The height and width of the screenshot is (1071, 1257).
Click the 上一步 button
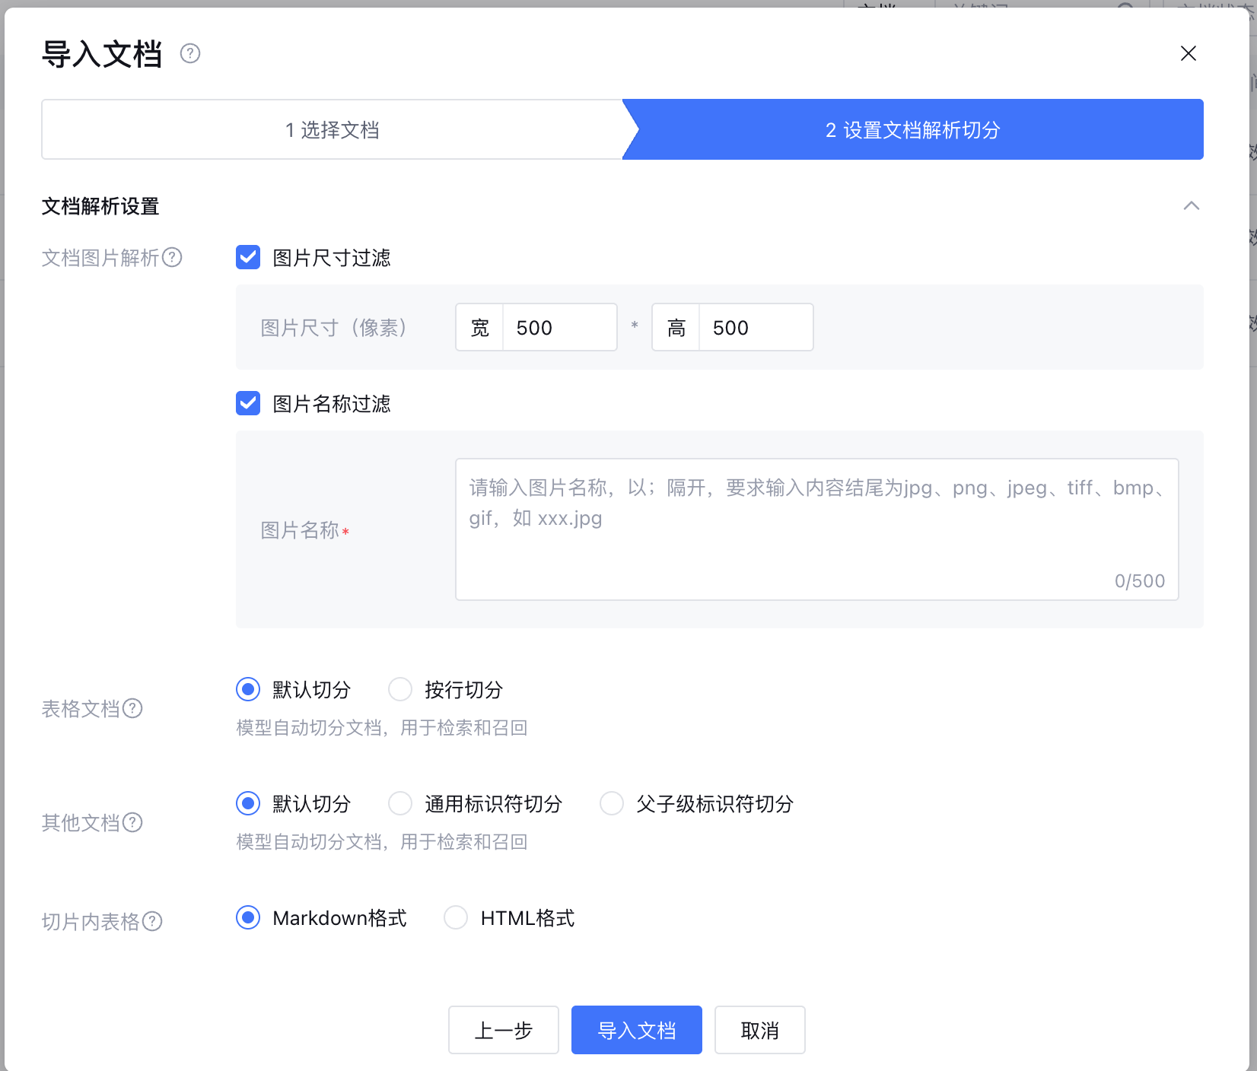504,1030
